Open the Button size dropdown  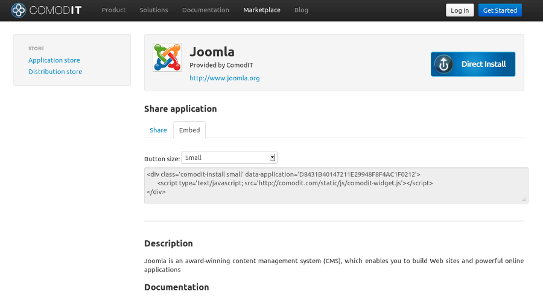click(x=229, y=158)
